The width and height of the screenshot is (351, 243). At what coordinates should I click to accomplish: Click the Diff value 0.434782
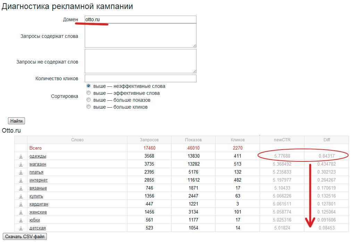[x=327, y=164]
